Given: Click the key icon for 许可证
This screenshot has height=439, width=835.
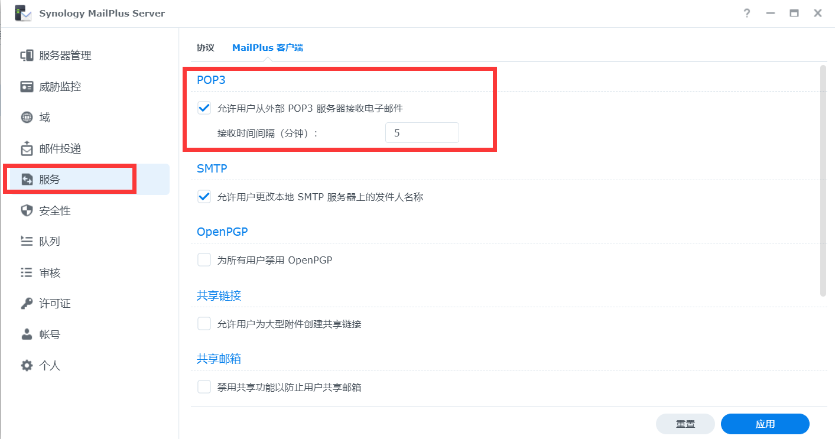Looking at the screenshot, I should 27,304.
